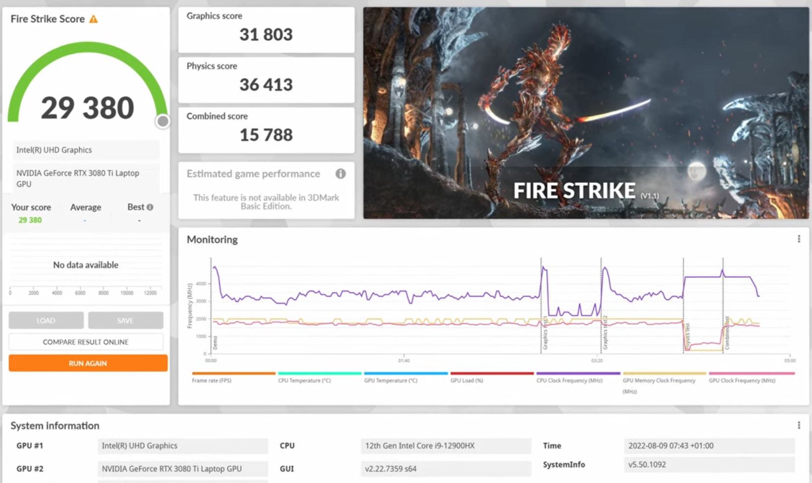The image size is (812, 483).
Task: Open the estimated game performance info icon
Action: [x=341, y=174]
